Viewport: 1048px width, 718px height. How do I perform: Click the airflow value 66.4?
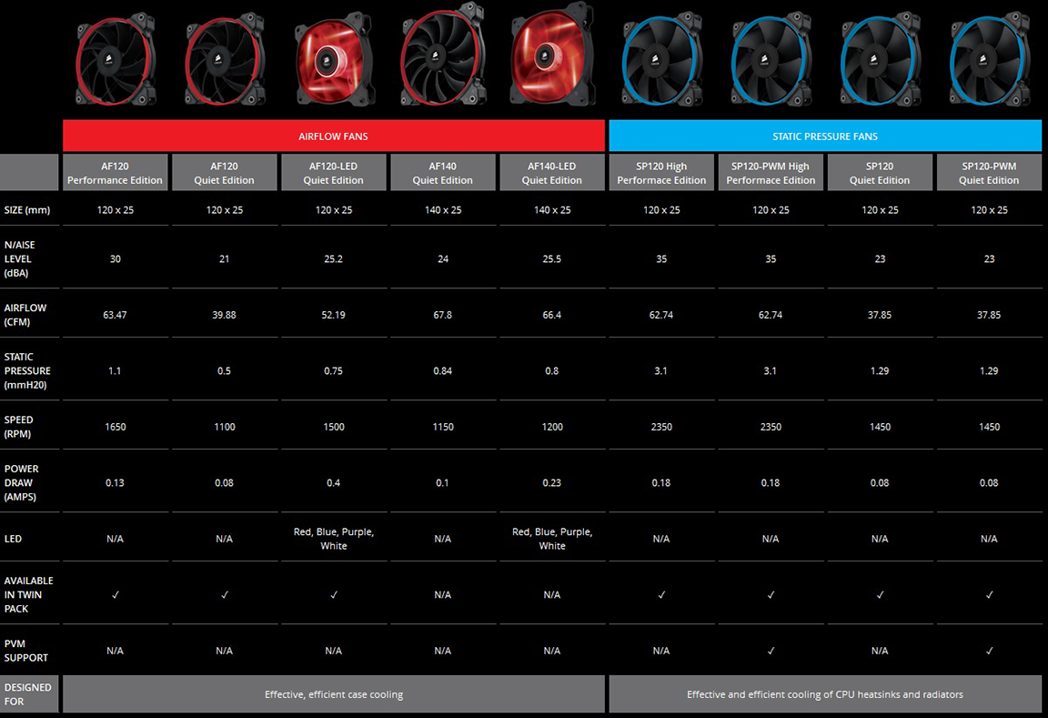point(552,315)
